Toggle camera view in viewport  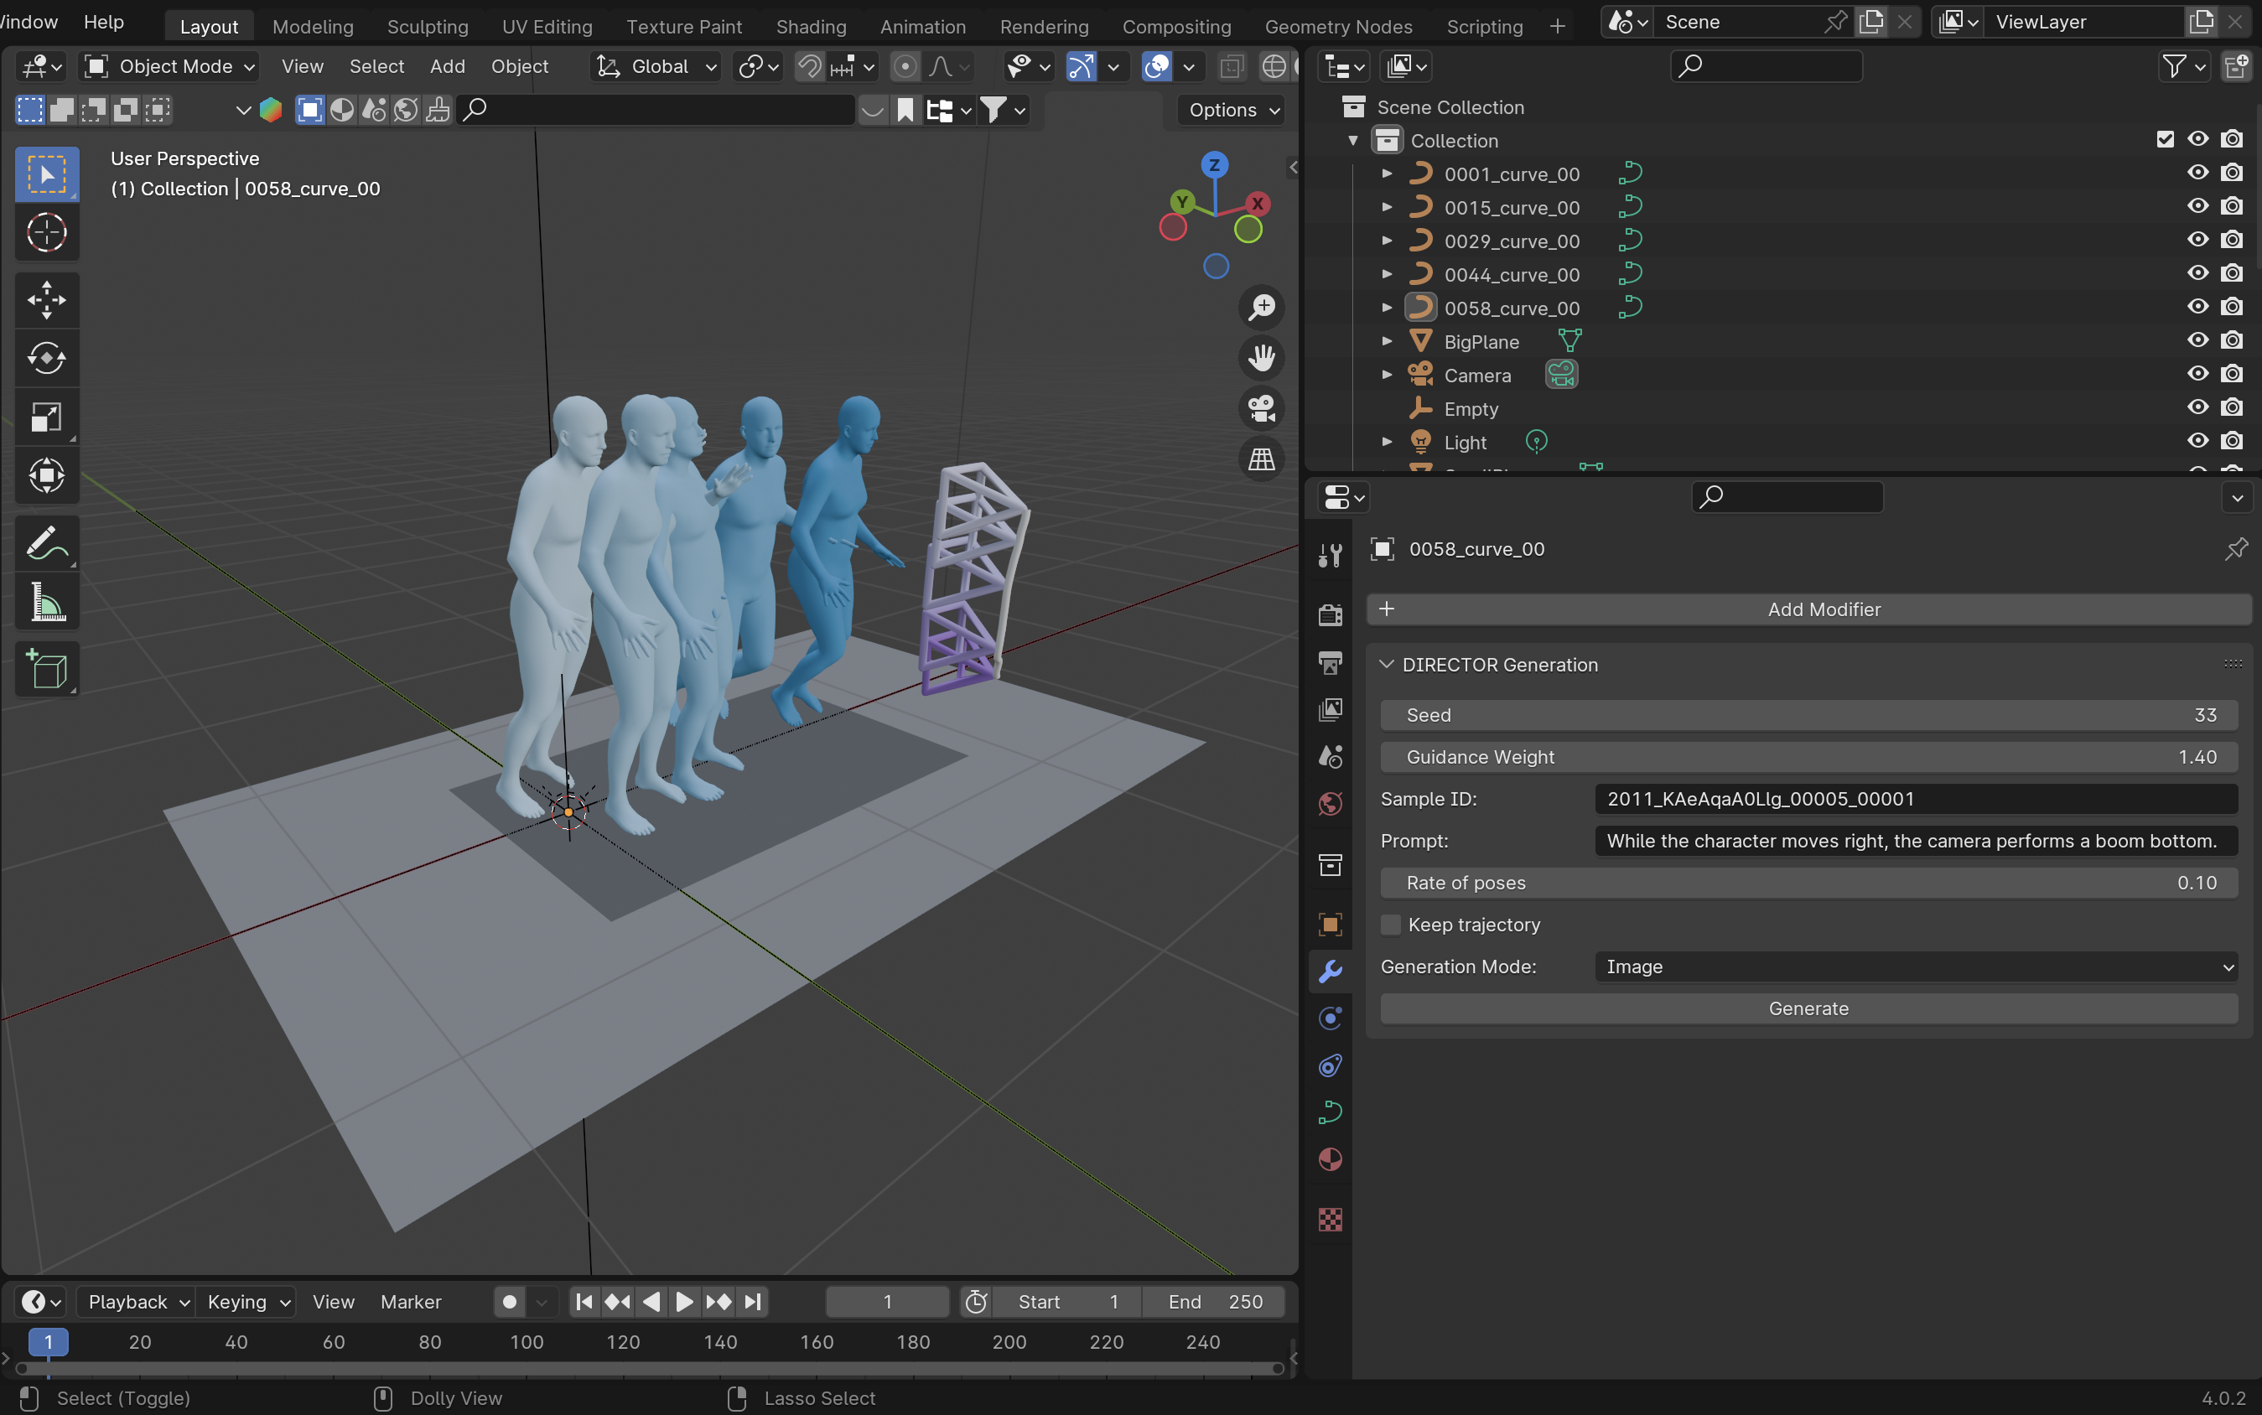[x=1262, y=408]
